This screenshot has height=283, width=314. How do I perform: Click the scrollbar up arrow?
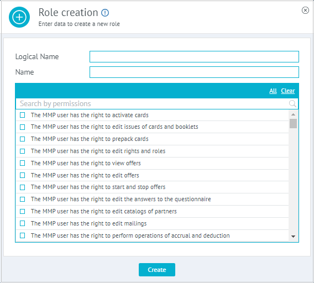coord(293,114)
